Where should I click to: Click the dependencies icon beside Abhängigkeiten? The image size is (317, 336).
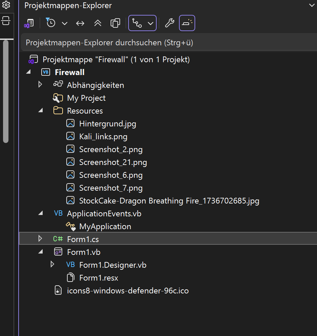(58, 84)
